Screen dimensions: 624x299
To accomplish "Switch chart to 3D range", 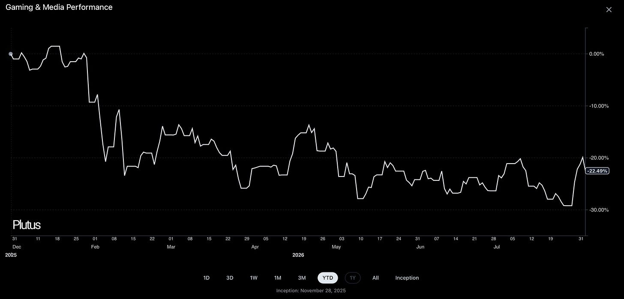I will point(230,278).
